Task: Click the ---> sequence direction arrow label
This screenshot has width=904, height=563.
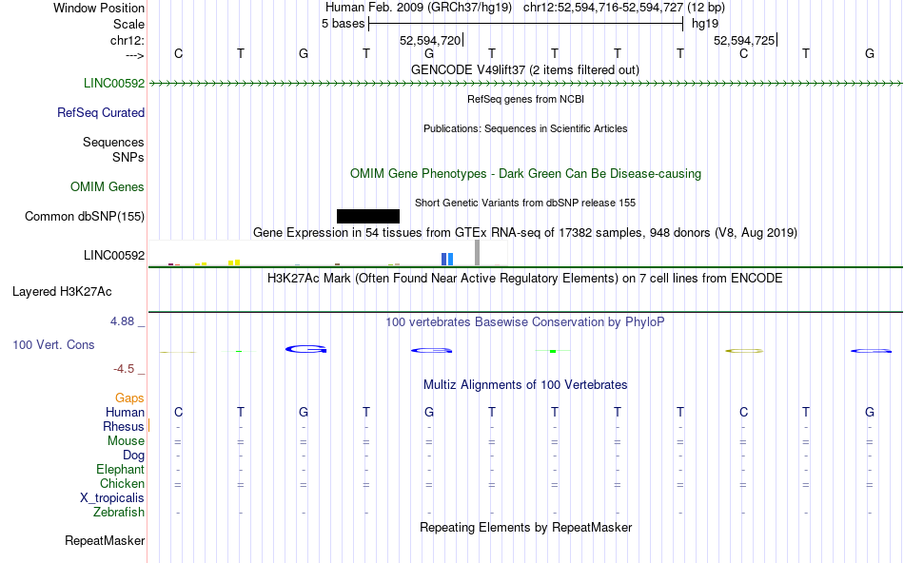Action: click(x=134, y=55)
